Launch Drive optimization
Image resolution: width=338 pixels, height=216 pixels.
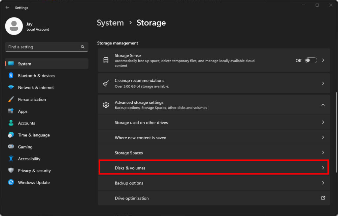pyautogui.click(x=213, y=198)
